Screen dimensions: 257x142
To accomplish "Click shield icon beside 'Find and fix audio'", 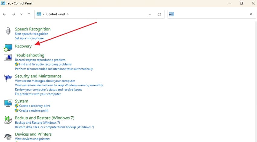I will 17,65.
